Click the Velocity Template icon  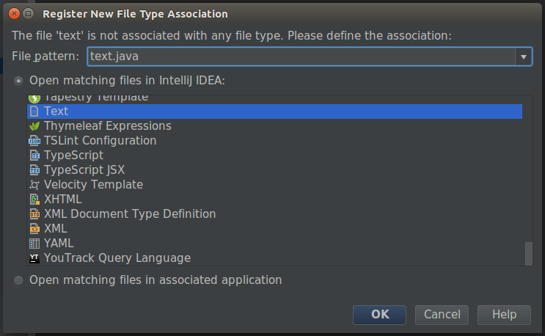tap(34, 185)
